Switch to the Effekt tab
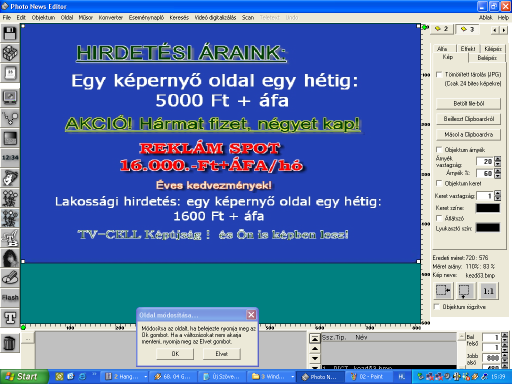512x384 pixels. click(x=468, y=49)
